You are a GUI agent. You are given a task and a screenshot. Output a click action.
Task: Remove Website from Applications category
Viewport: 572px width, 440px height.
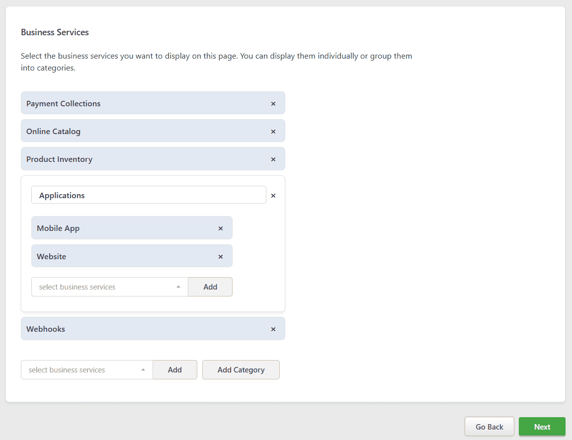(x=221, y=257)
